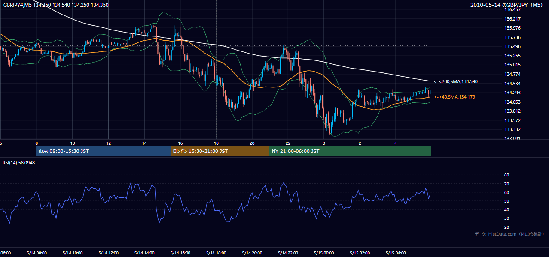Click the 133.812 price axis label
Viewport: 549px width, 257px height.
tap(512, 111)
